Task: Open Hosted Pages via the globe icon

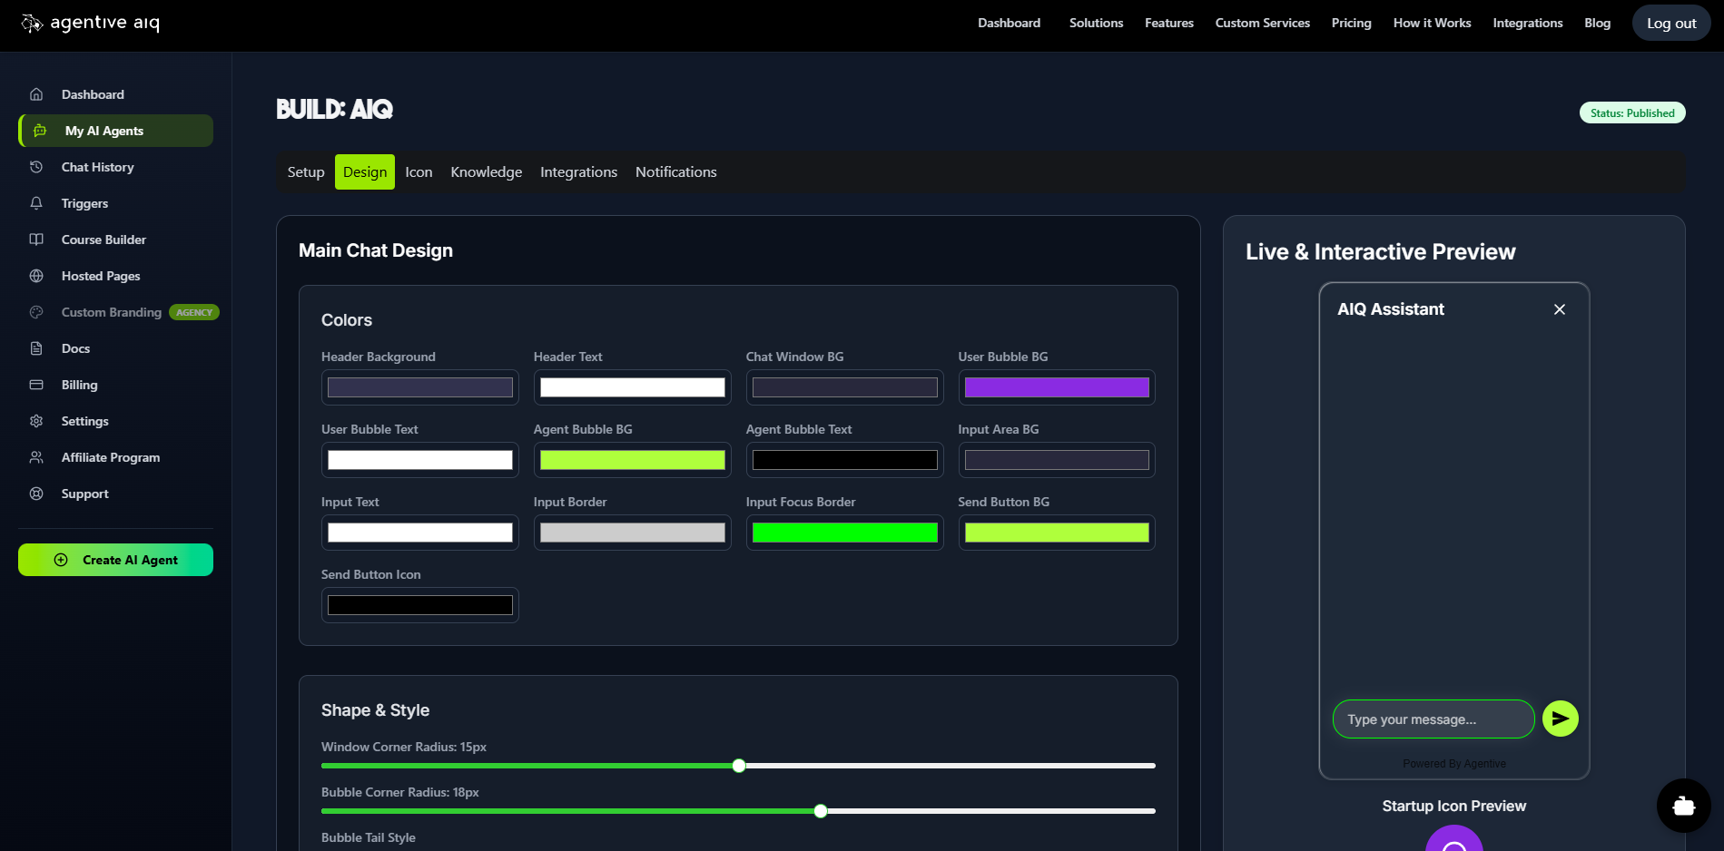Action: click(x=36, y=276)
